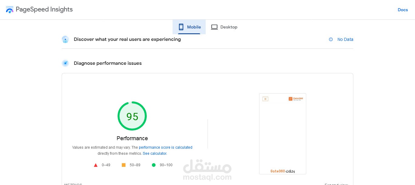Viewport: 415px width, 185px height.
Task: Open the Docs link
Action: pos(403,10)
